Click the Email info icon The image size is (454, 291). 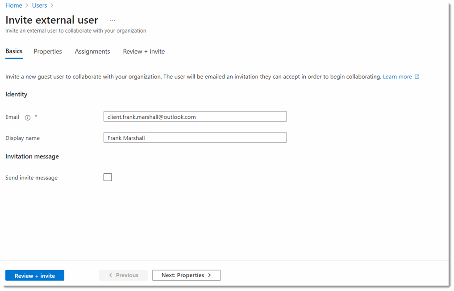point(28,117)
